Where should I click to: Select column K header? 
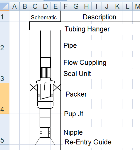pyautogui.click(x=117, y=6)
